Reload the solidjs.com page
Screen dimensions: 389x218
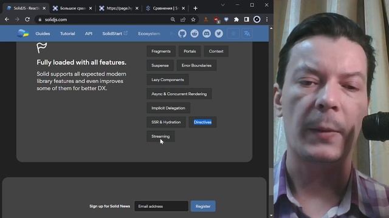(27, 19)
